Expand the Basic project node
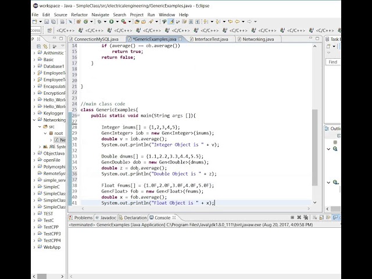This screenshot has height=279, width=372. tap(34, 59)
